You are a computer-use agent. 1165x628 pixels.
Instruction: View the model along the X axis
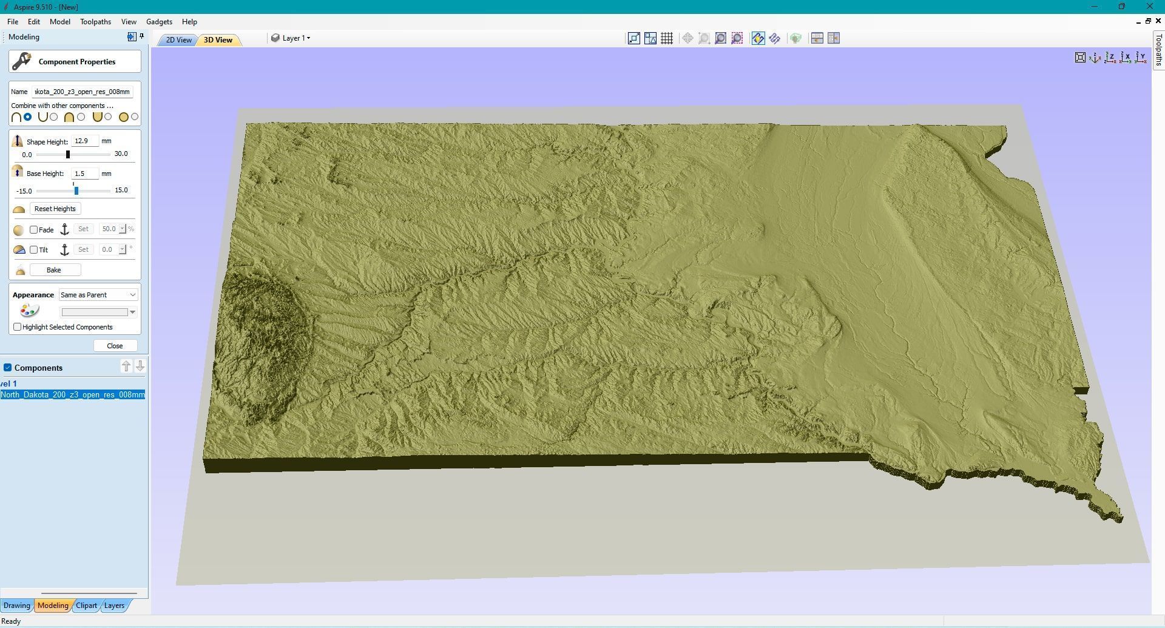[x=1126, y=58]
